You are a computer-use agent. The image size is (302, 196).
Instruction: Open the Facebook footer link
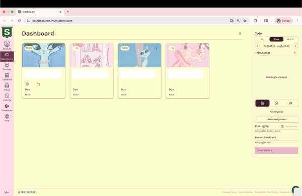click(284, 192)
